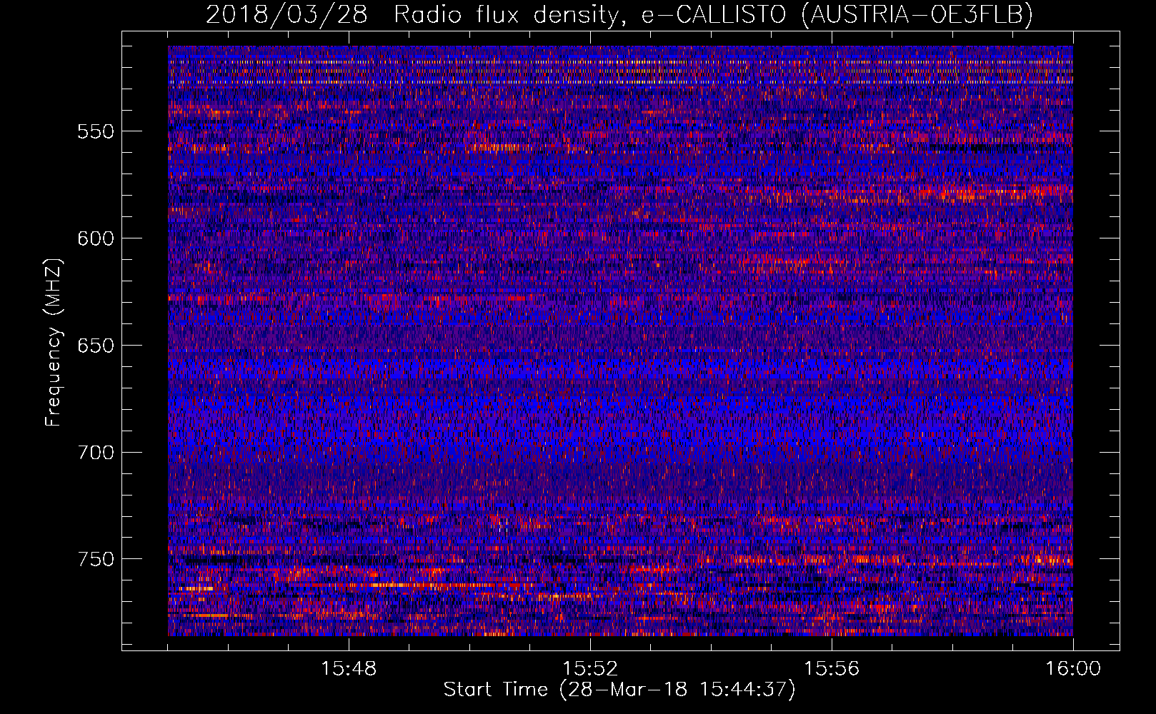Click the 15:52 time axis label
1156x714 pixels.
[590, 669]
